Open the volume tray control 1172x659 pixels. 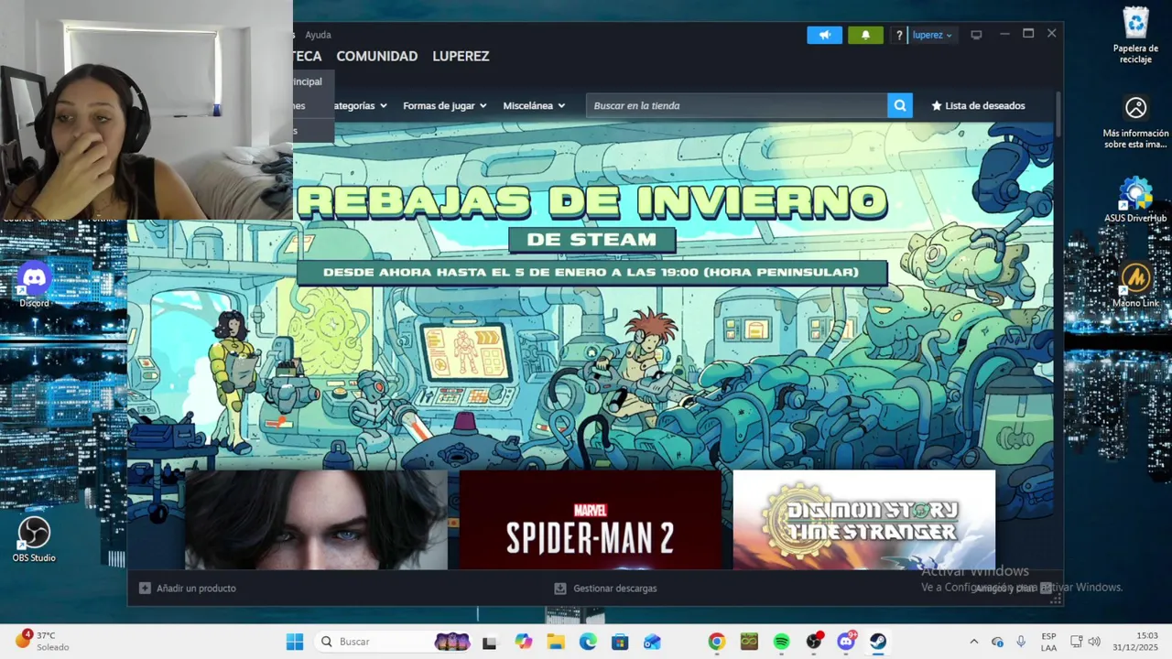coord(1094,642)
